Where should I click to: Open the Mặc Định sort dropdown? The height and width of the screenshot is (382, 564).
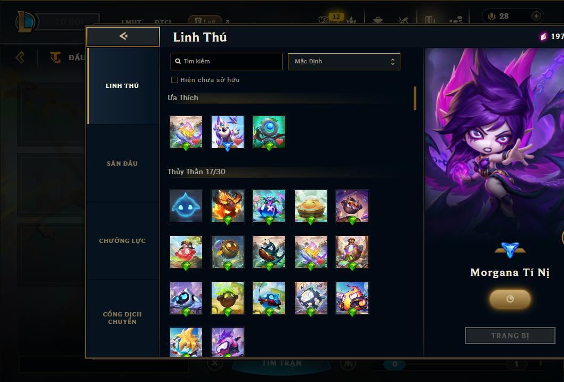point(344,61)
